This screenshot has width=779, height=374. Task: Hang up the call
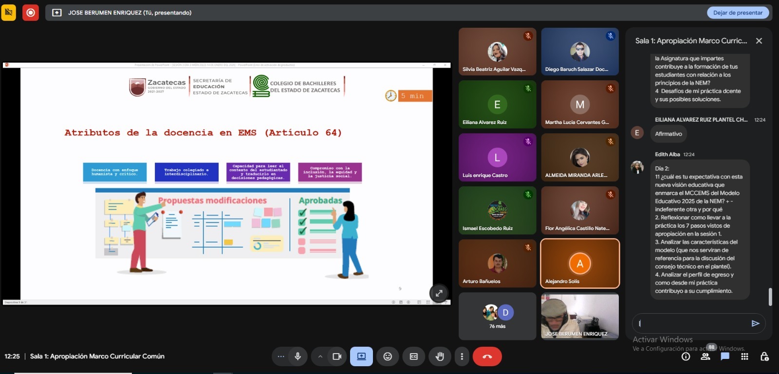point(487,356)
